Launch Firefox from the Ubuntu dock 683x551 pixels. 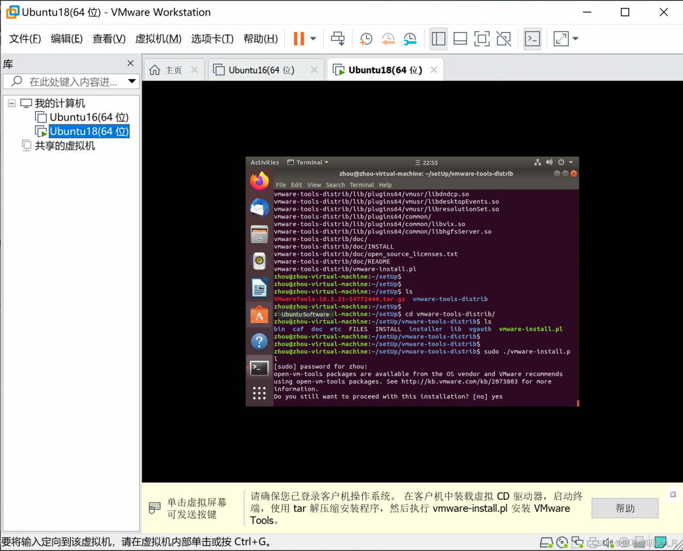259,181
